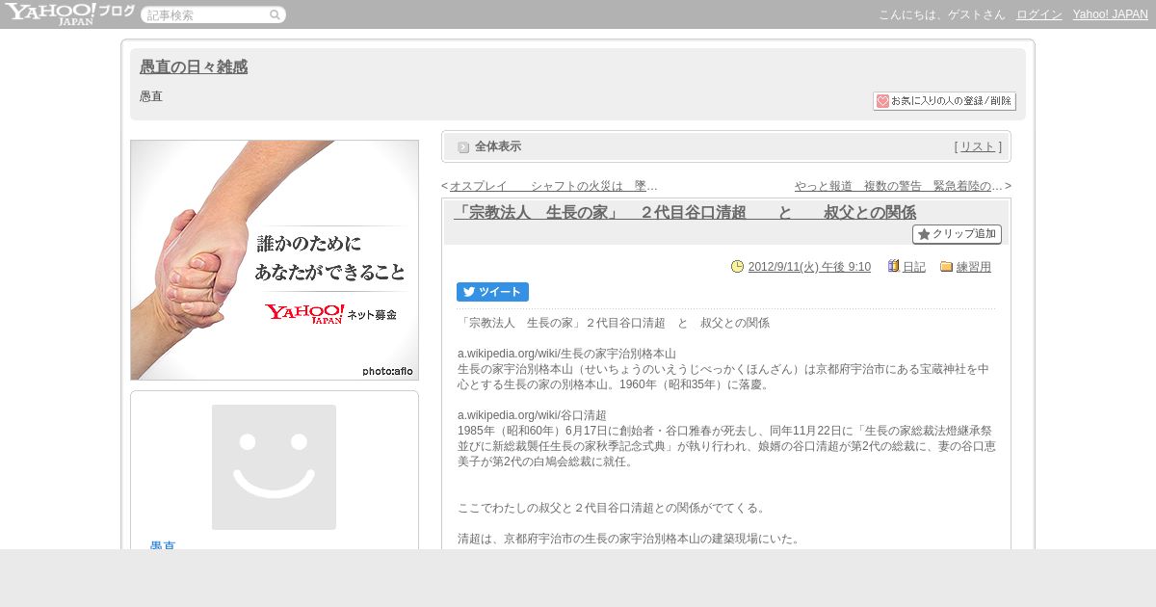The width and height of the screenshot is (1156, 607).
Task: Click the smiley profile avatar
Action: coord(274,467)
